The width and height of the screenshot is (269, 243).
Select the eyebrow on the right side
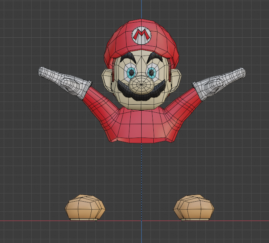click(155, 57)
